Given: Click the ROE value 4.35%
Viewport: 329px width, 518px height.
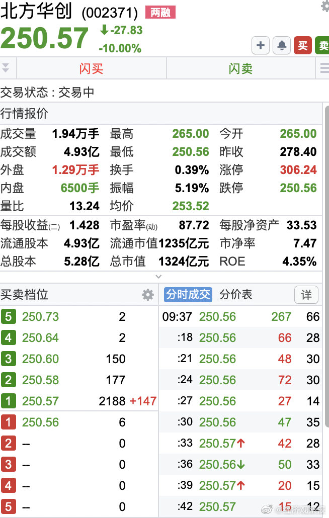Looking at the screenshot, I should pyautogui.click(x=300, y=262).
